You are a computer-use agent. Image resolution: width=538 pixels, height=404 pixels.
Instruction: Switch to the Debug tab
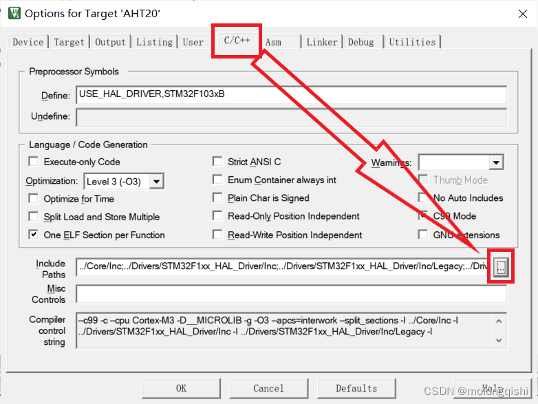click(361, 42)
